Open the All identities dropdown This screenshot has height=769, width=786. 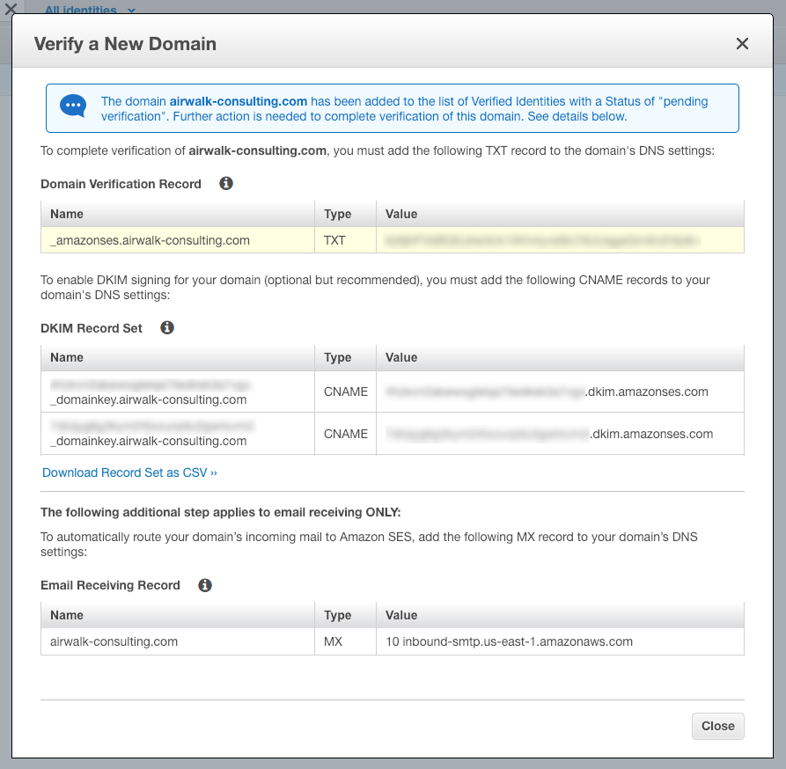pos(91,10)
